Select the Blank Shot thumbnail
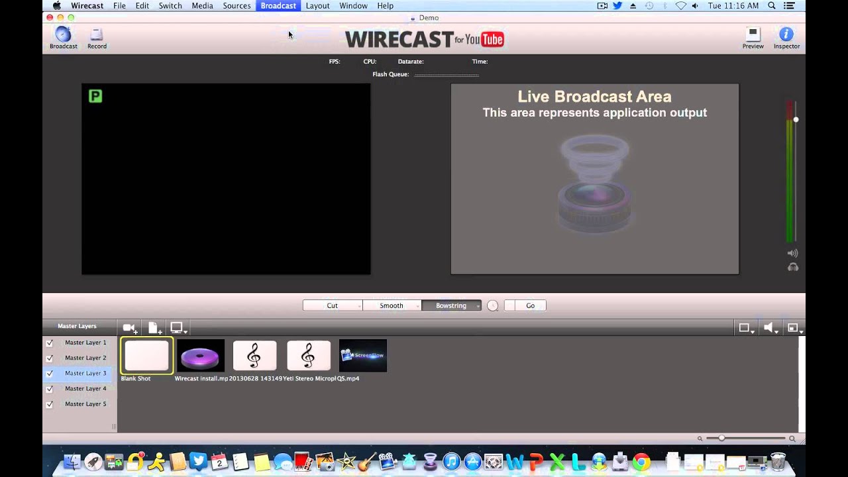848x477 pixels. coord(146,356)
